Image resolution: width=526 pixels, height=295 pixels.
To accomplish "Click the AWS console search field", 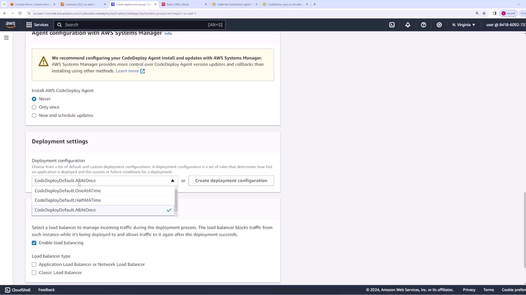I will (x=136, y=25).
